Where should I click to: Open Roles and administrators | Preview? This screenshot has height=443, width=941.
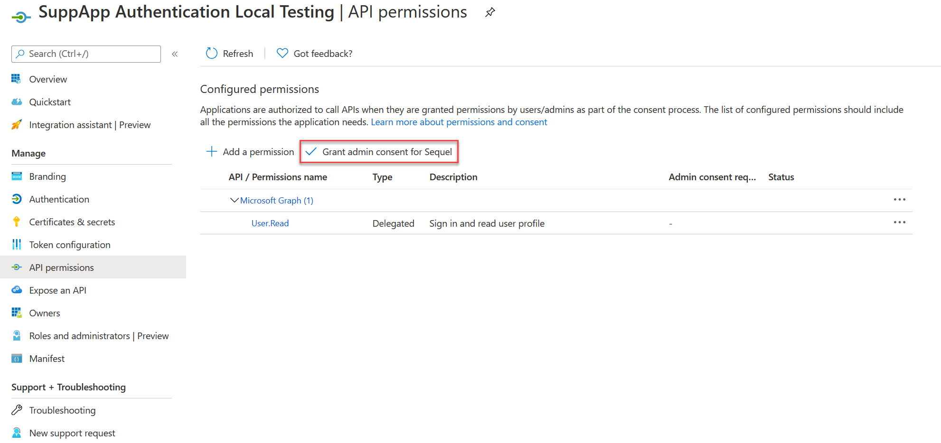[x=99, y=336]
